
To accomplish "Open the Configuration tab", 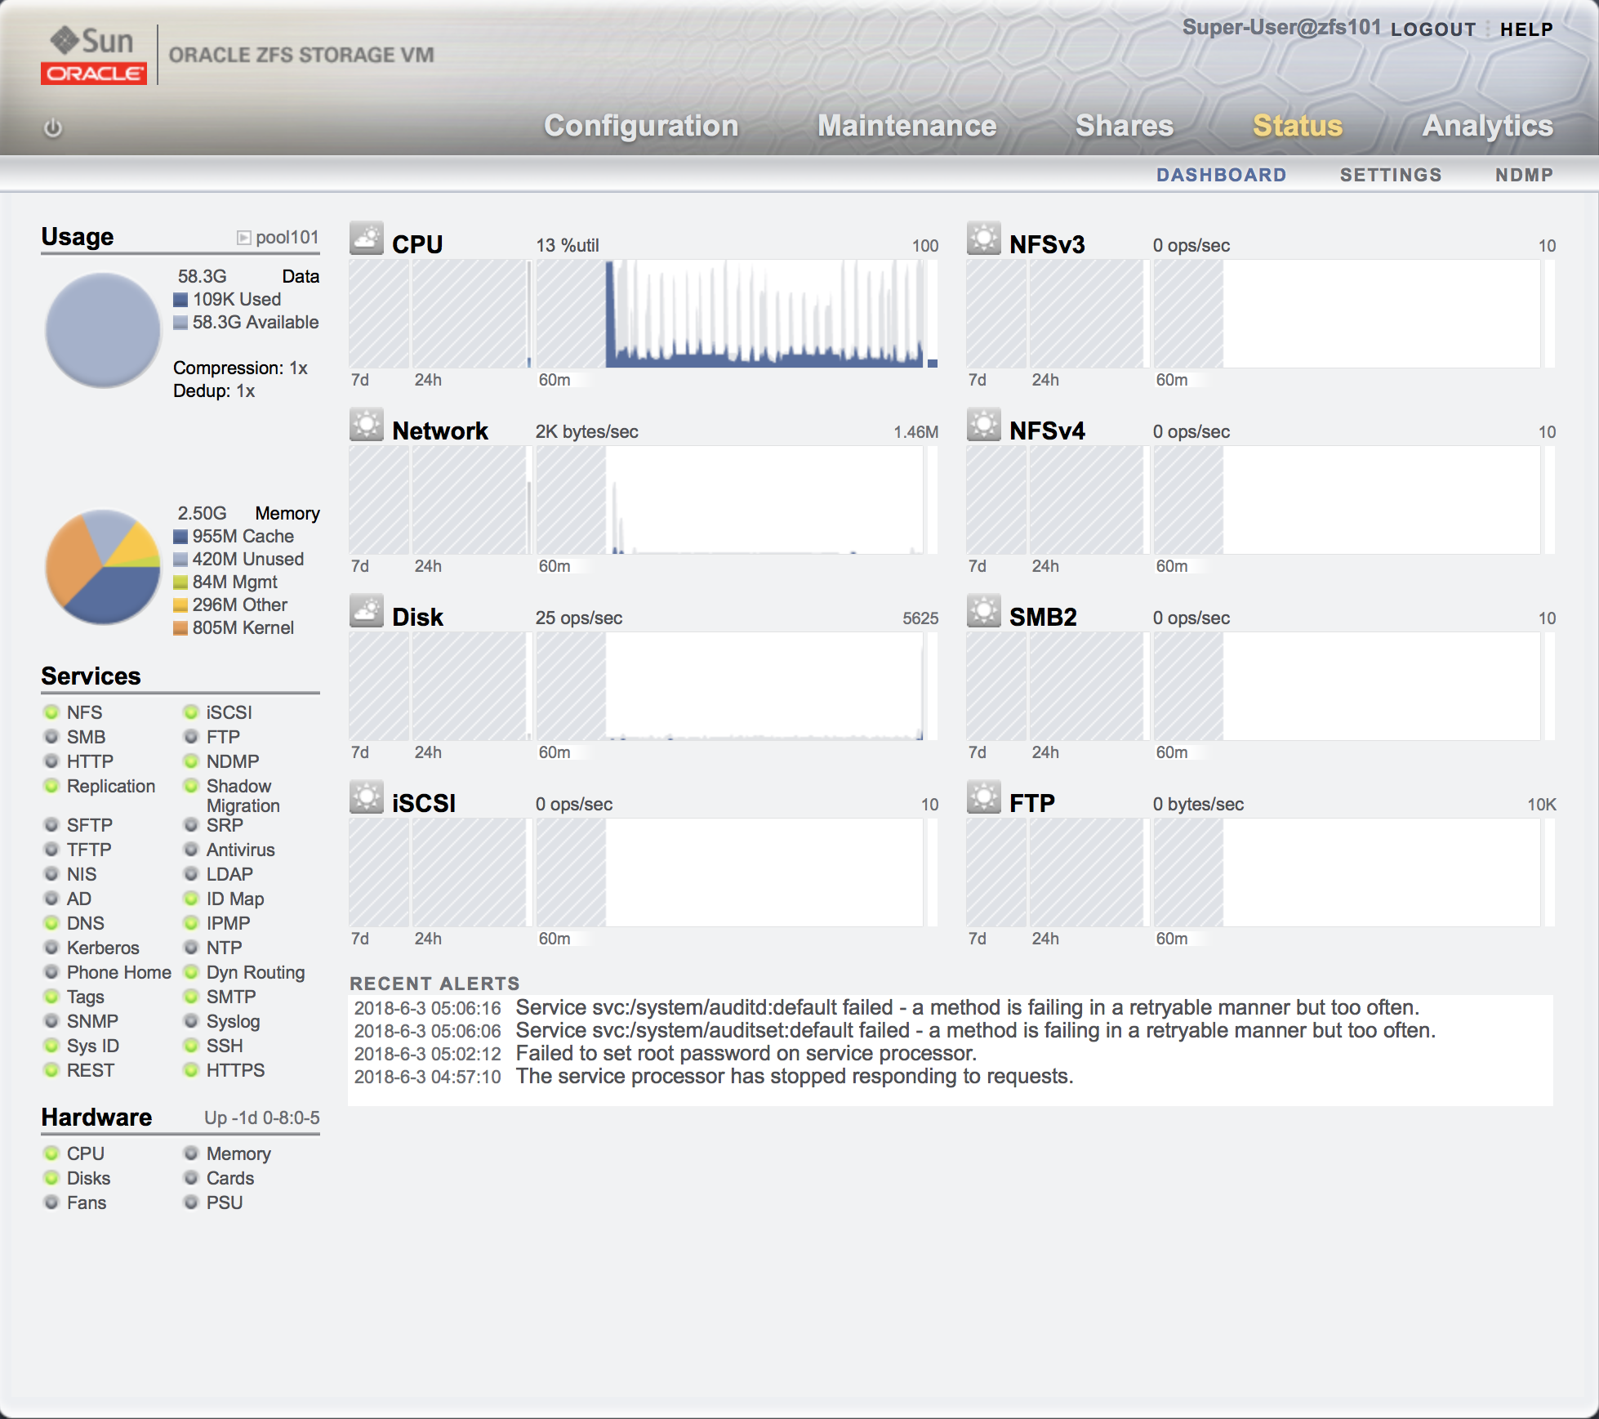I will click(641, 126).
